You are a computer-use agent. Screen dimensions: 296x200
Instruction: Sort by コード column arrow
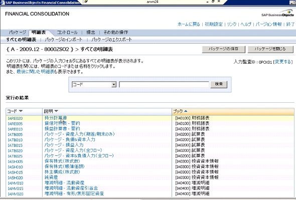(x=21, y=111)
